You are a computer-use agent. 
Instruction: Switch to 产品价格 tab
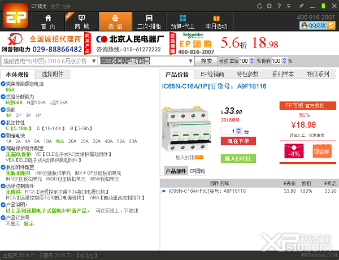(177, 75)
